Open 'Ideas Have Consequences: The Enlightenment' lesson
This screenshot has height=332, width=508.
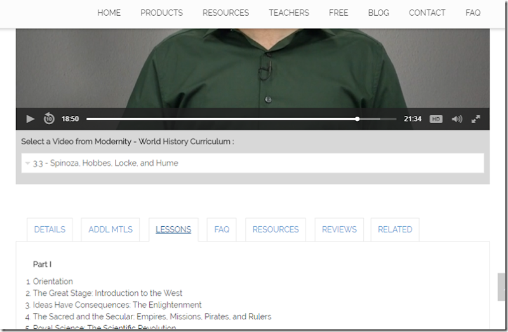pyautogui.click(x=117, y=305)
